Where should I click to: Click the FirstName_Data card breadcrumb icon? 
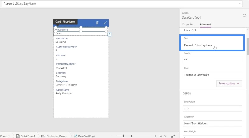43,136
